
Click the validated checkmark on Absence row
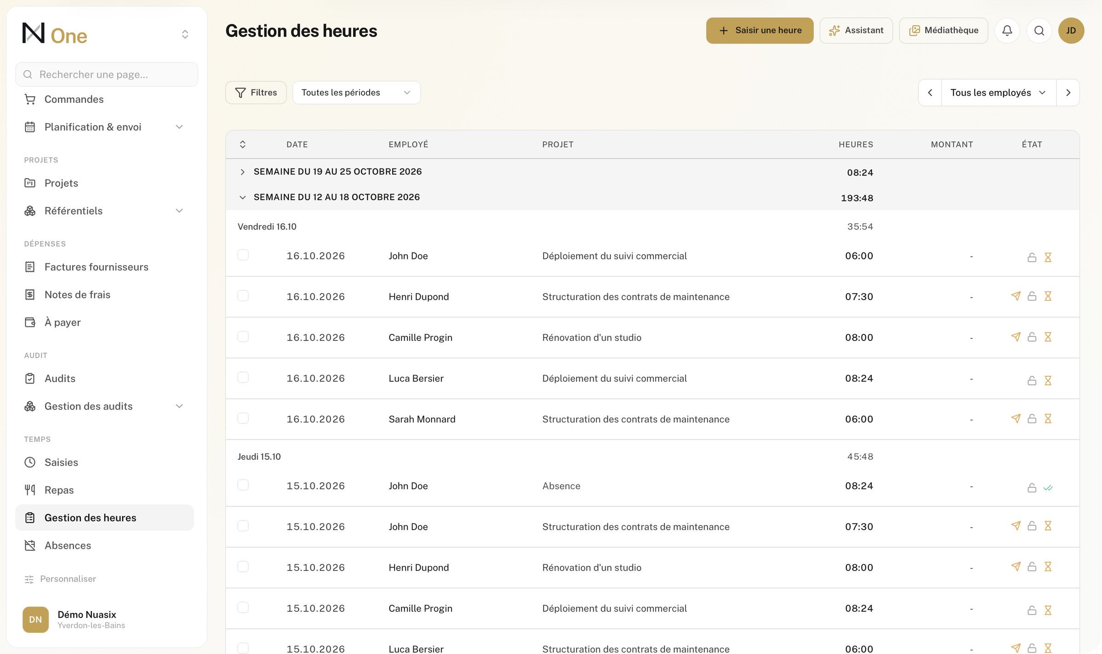(x=1048, y=488)
